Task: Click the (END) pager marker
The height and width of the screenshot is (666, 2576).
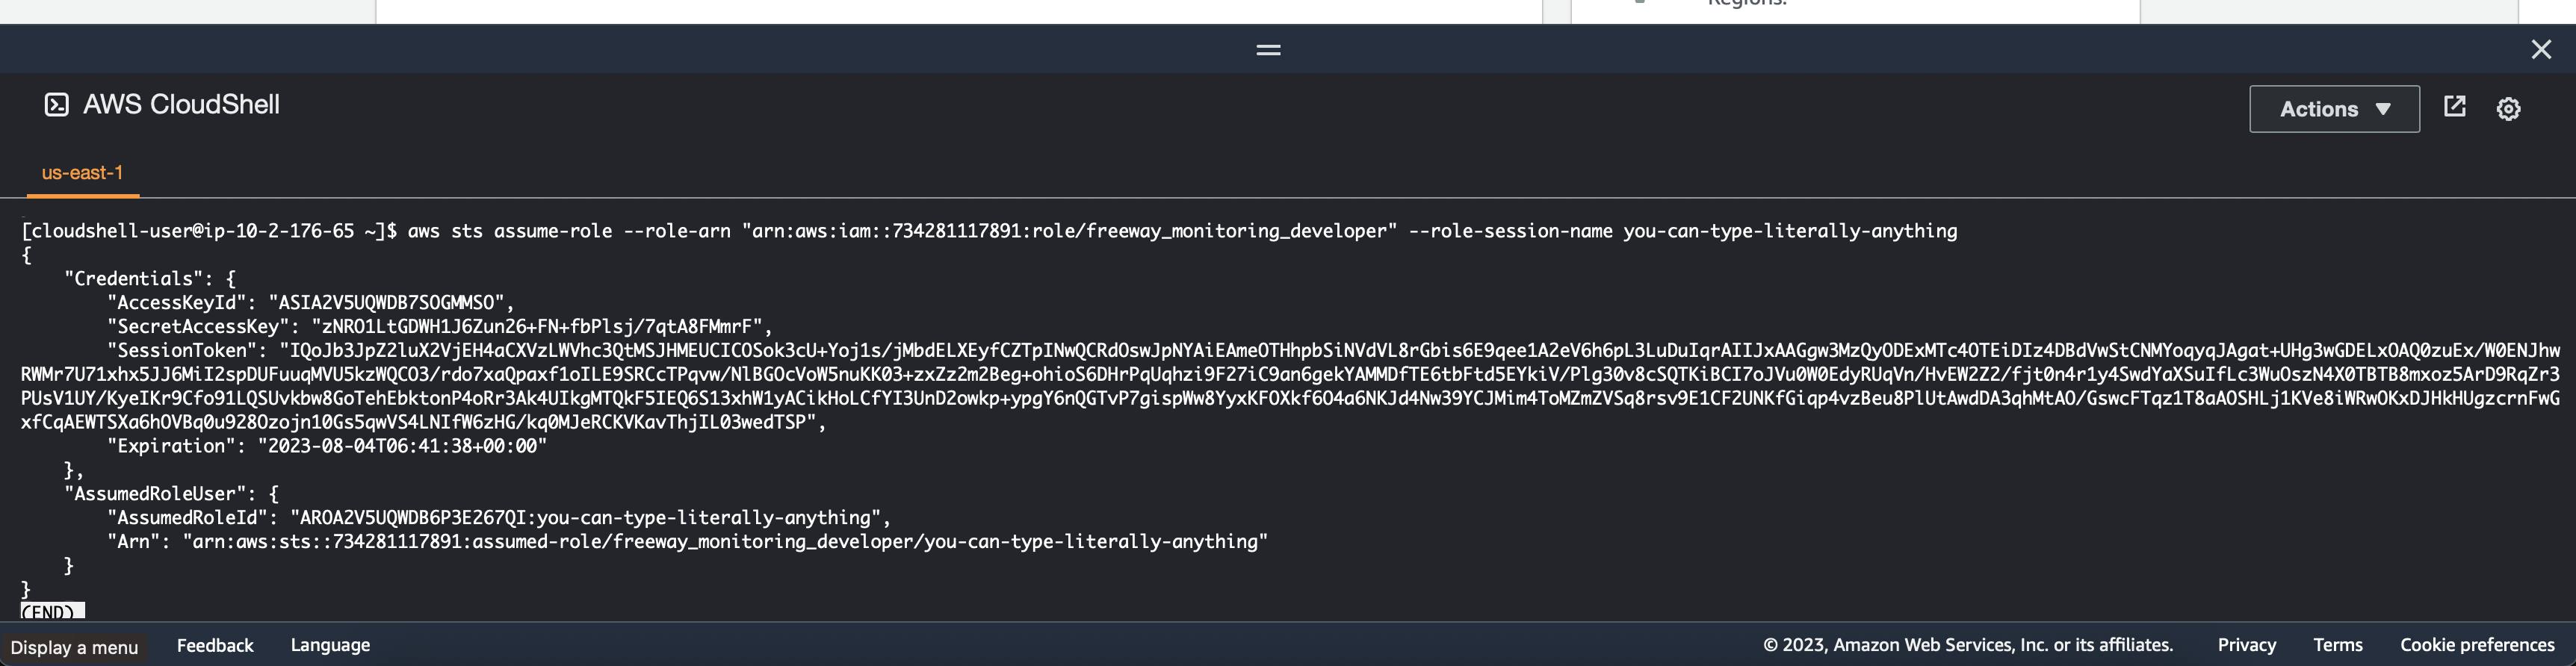Action: (52, 611)
